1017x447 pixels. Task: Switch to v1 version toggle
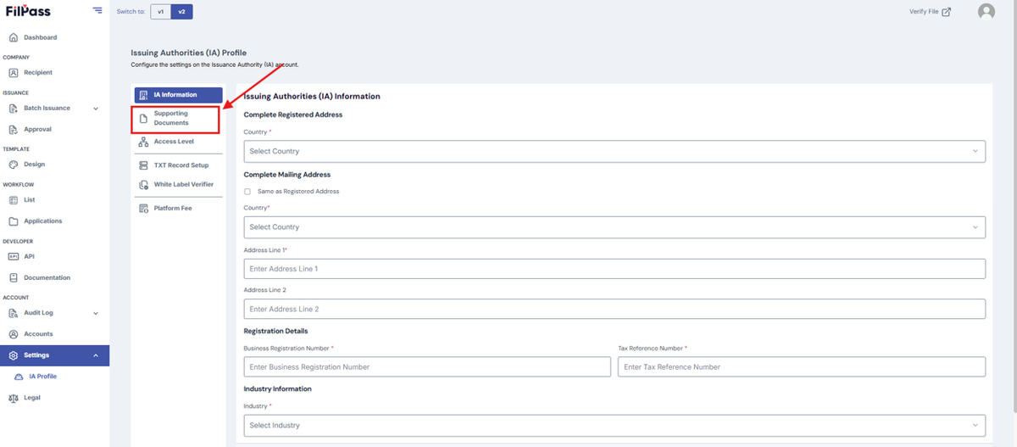click(160, 12)
